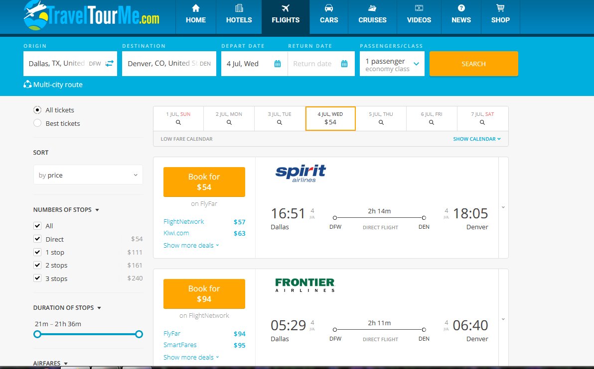Open the depart date calendar icon
This screenshot has width=594, height=369.
coord(277,64)
